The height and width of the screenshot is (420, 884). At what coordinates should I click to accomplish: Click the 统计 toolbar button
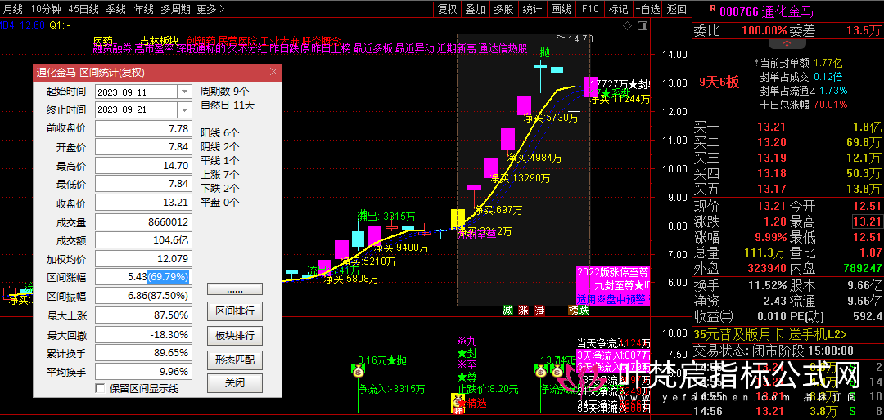point(532,9)
